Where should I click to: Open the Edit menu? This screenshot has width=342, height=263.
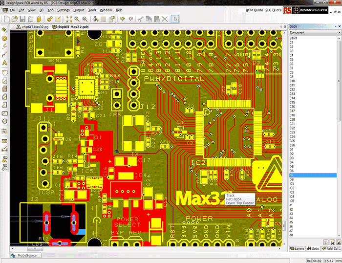pos(21,10)
